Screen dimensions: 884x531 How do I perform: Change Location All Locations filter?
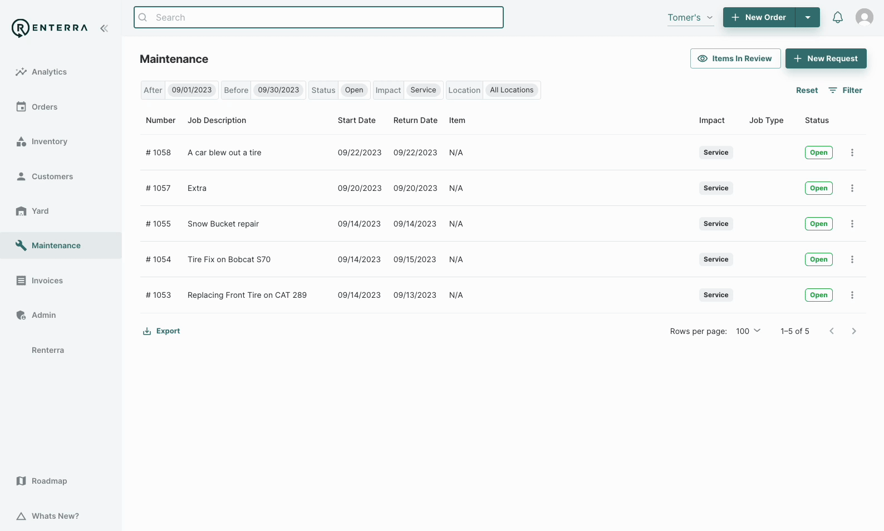click(512, 90)
